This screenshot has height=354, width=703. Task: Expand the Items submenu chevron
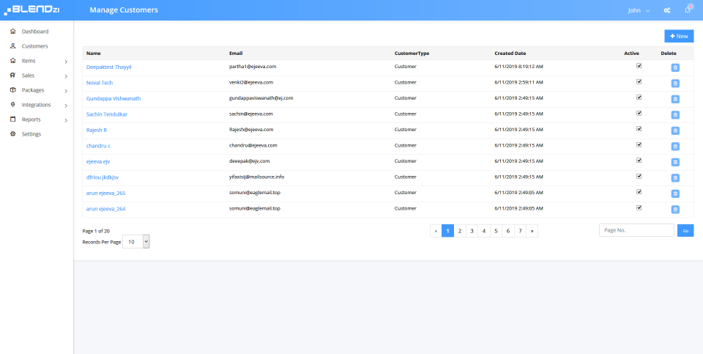66,62
